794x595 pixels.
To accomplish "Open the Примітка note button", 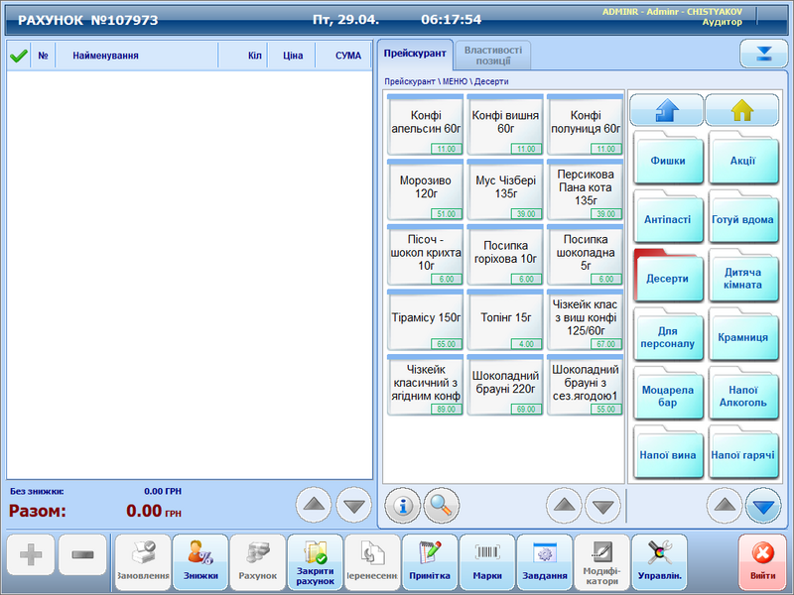I will click(x=430, y=562).
